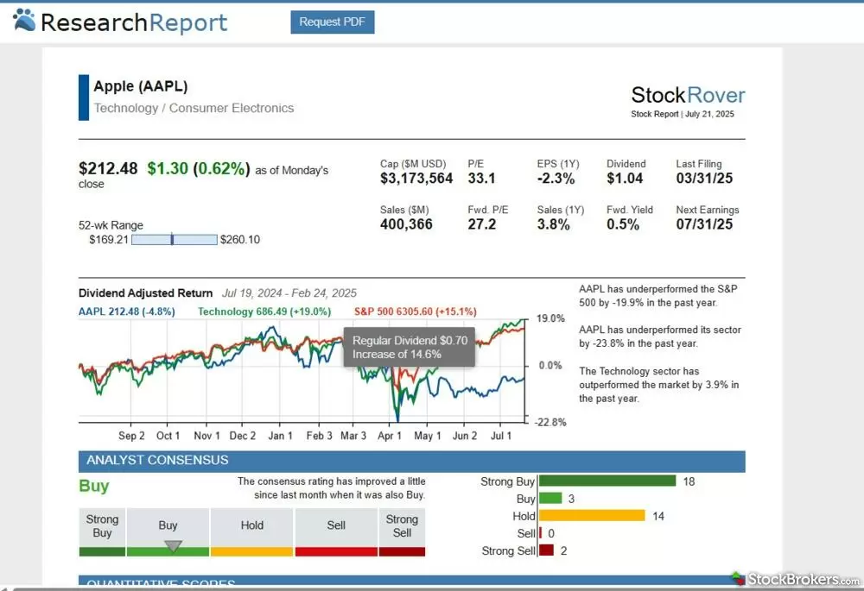The height and width of the screenshot is (591, 864).
Task: Click the yellow Hold bar showing 14
Action: click(592, 516)
